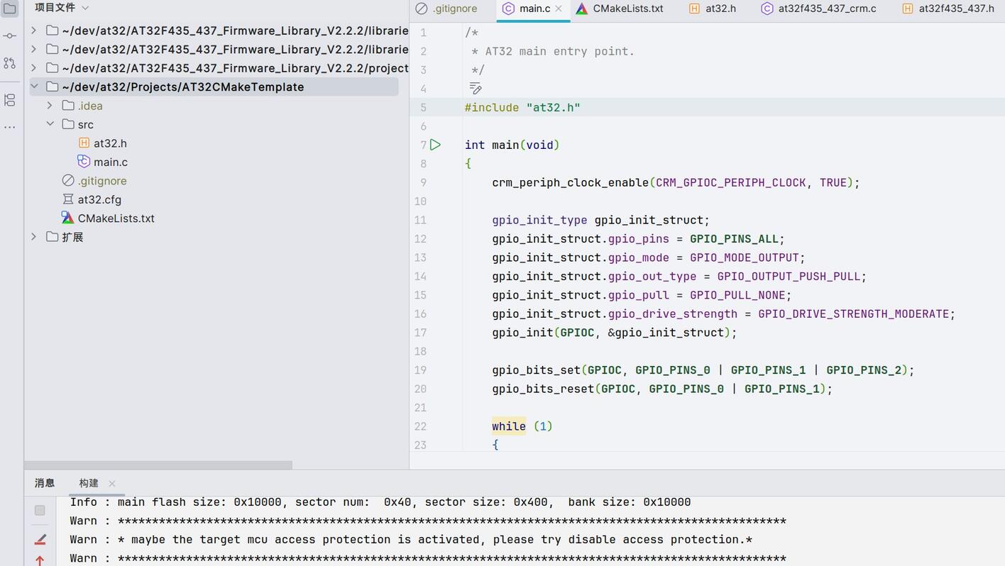Viewport: 1005px width, 566px height.
Task: Open at32.cfg in the project tree
Action: pos(99,199)
